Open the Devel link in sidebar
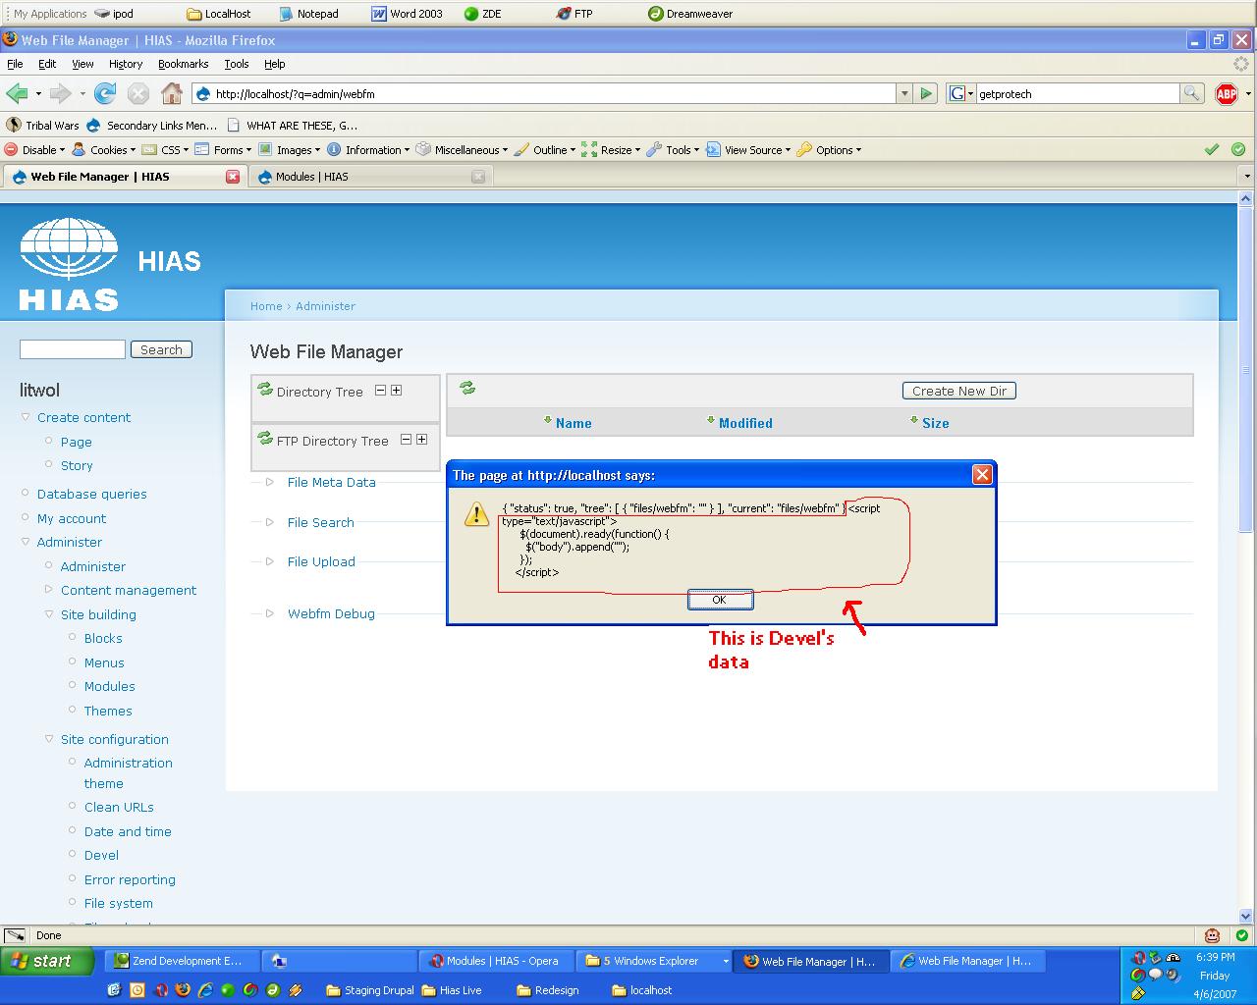 (x=101, y=855)
